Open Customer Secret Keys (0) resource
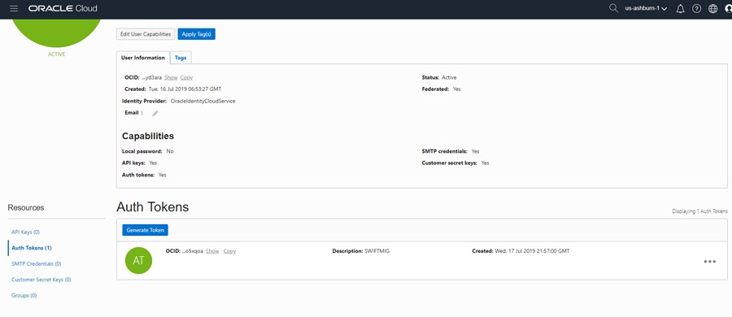Image resolution: width=732 pixels, height=317 pixels. coord(41,280)
